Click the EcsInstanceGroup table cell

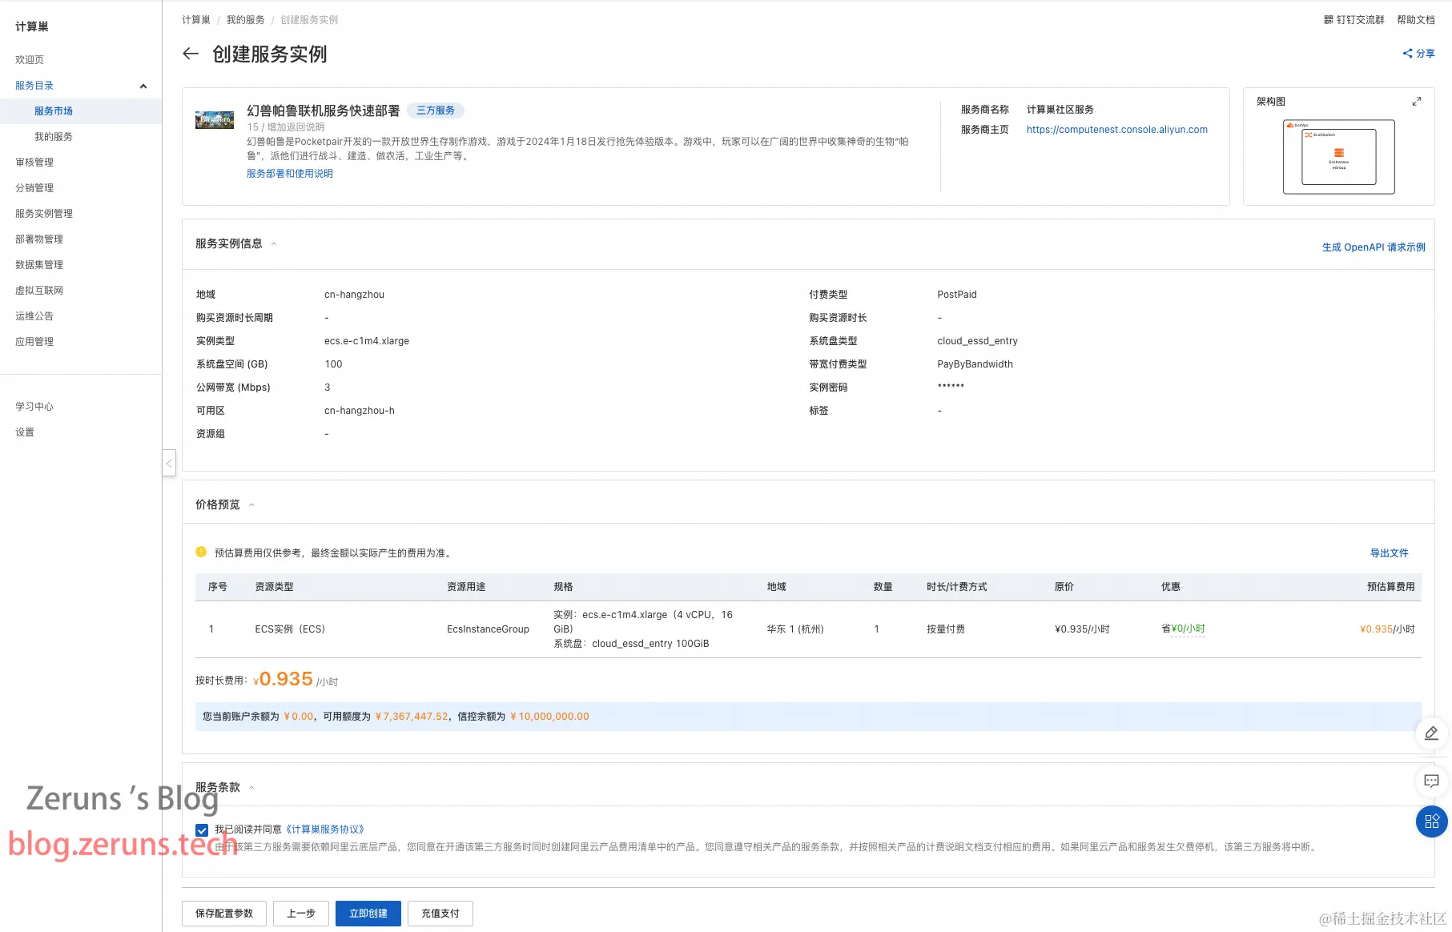(x=488, y=629)
